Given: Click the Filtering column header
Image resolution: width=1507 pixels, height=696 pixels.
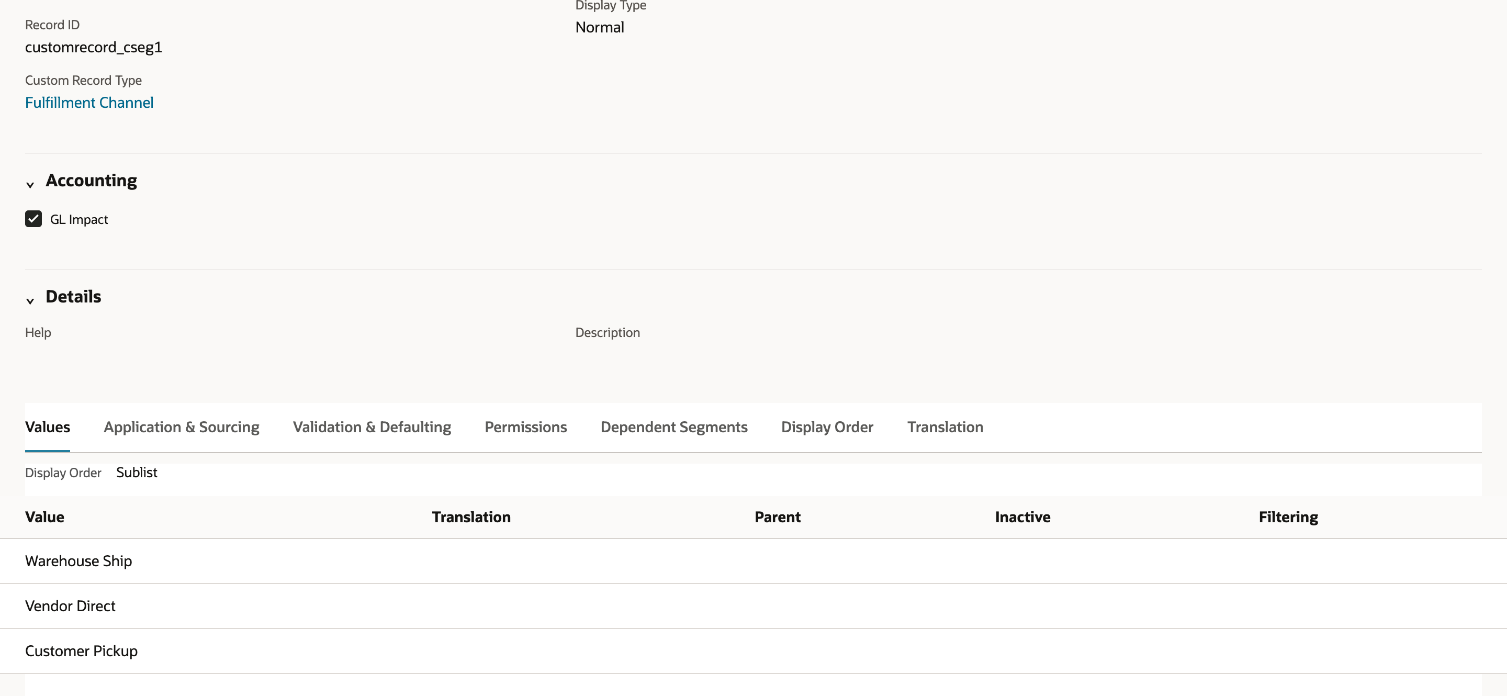Looking at the screenshot, I should [1288, 517].
